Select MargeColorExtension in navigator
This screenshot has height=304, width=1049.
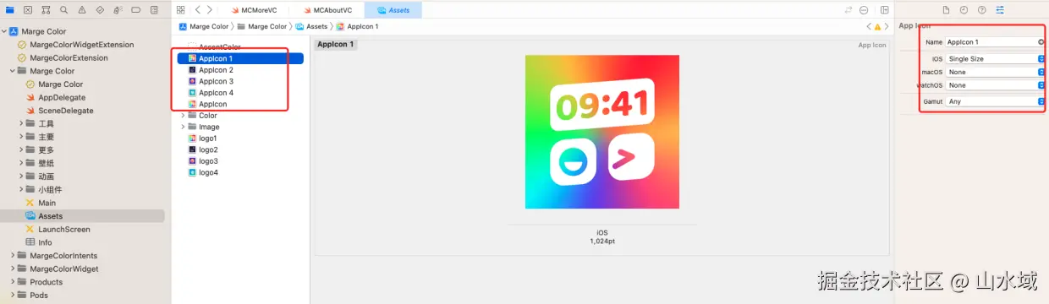[69, 57]
